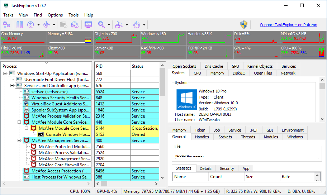327x195 pixels.
Task: Select PID 5524 cell
Action: tap(113, 91)
